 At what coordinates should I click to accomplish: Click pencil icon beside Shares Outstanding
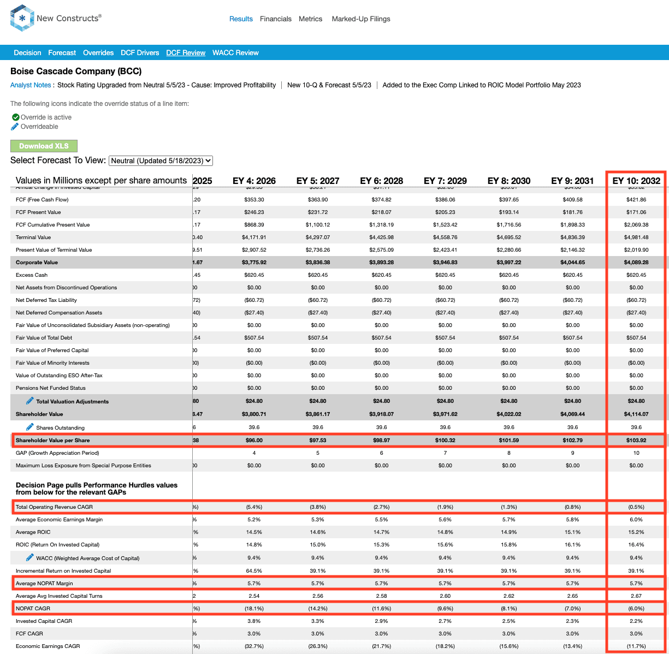(30, 427)
